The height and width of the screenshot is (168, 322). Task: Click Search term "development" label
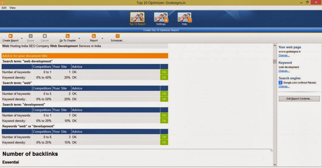pos(24,105)
